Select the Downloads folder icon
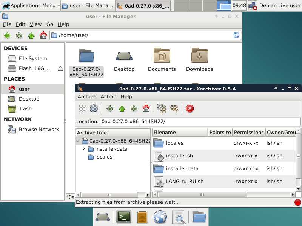This screenshot has height=226, width=302. (200, 56)
